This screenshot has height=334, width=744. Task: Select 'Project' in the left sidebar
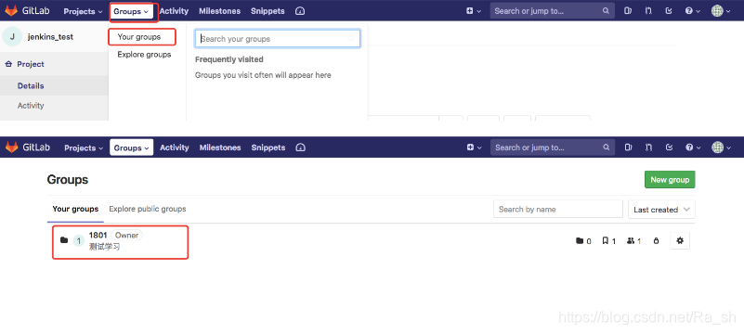[x=31, y=64]
